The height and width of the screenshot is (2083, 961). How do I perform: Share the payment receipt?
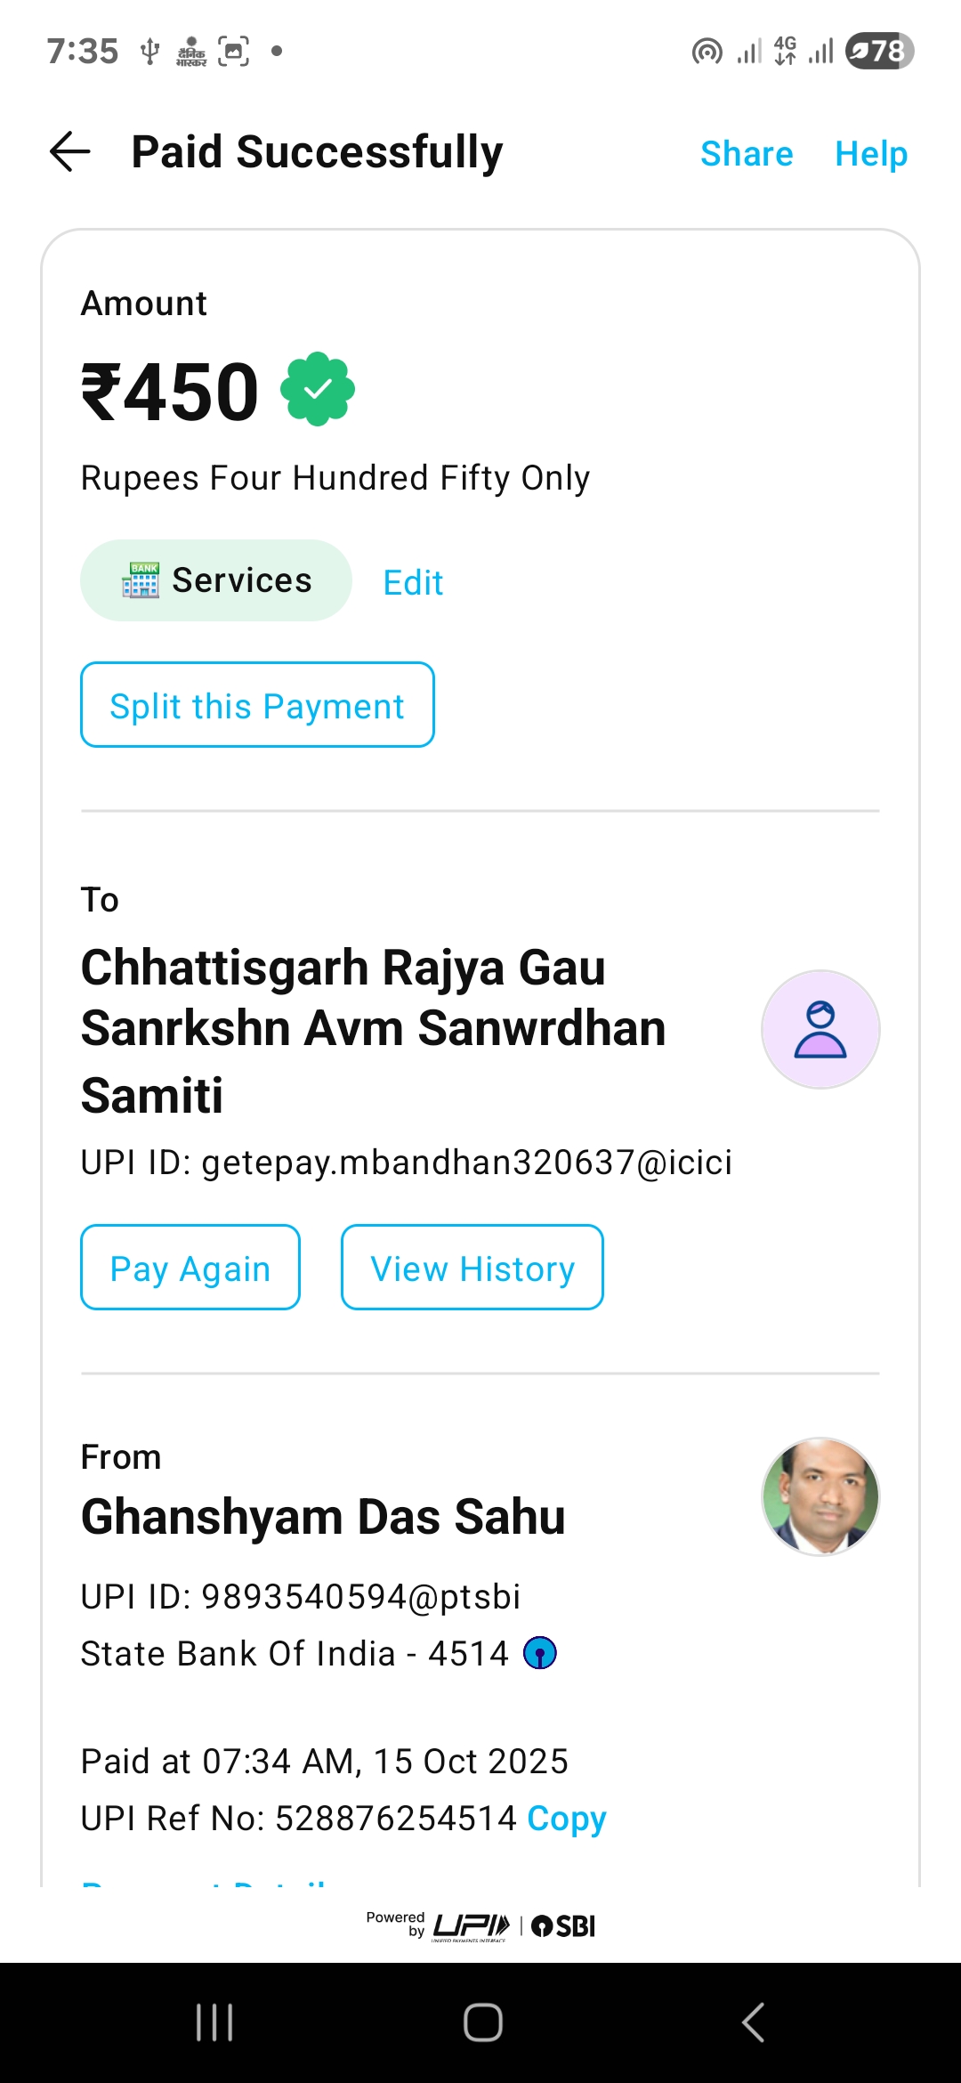tap(747, 154)
